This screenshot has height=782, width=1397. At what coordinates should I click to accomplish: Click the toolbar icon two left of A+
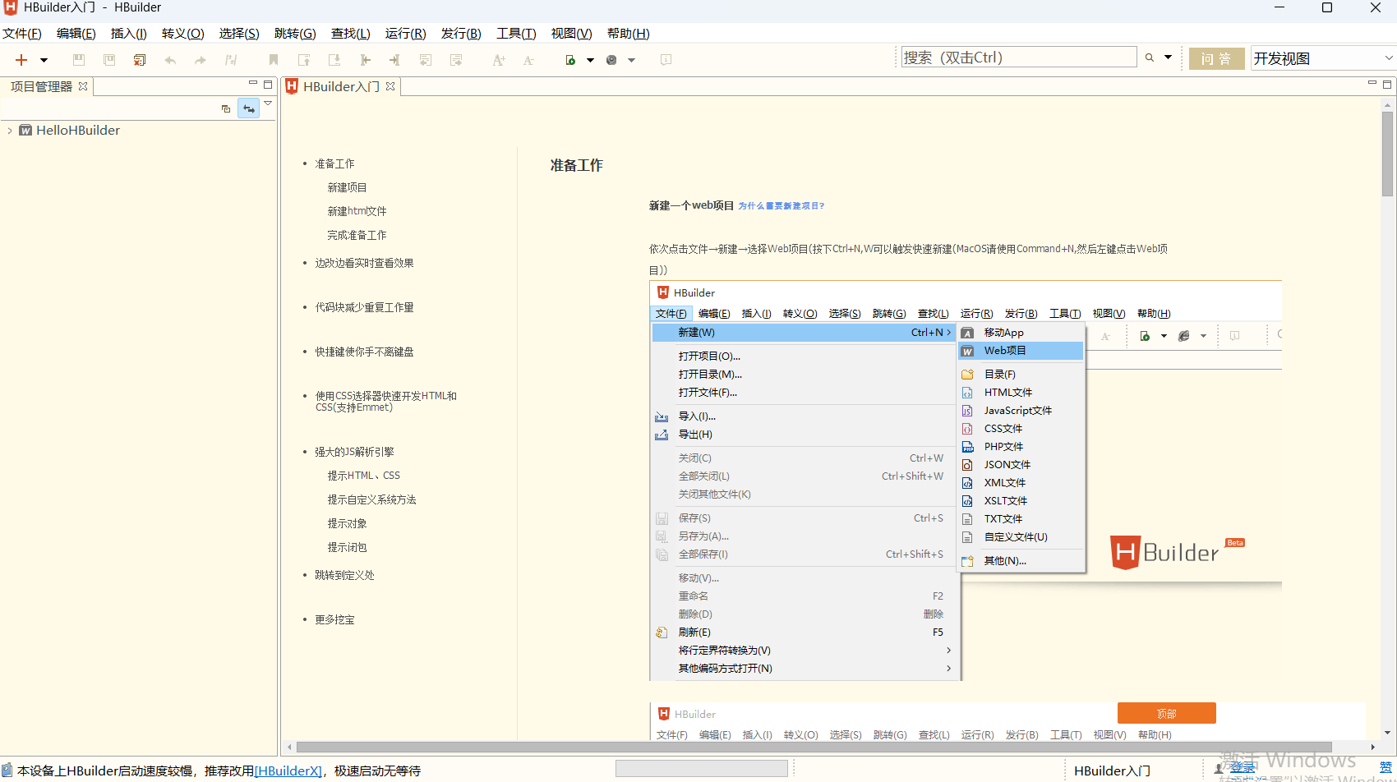426,60
